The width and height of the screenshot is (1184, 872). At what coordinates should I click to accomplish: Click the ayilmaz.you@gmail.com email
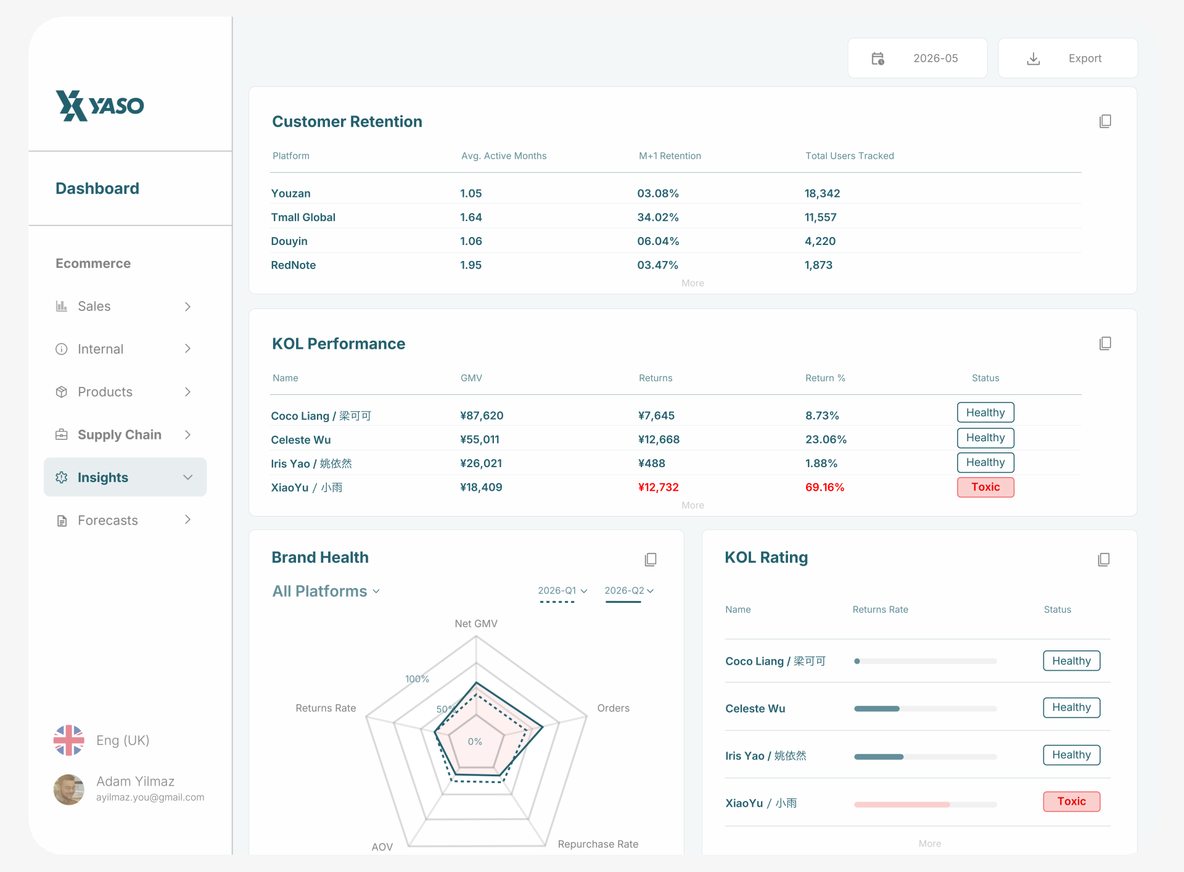tap(150, 797)
